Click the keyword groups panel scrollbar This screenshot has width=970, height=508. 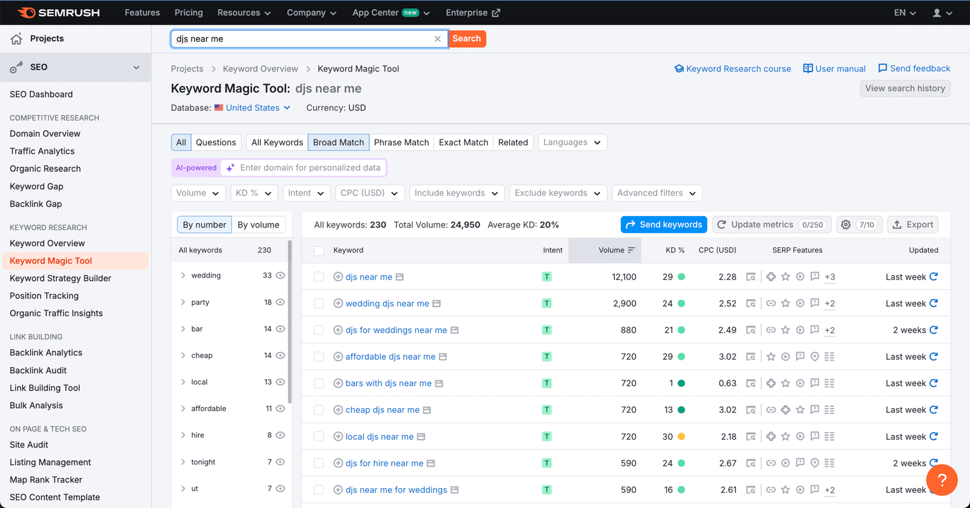[290, 322]
